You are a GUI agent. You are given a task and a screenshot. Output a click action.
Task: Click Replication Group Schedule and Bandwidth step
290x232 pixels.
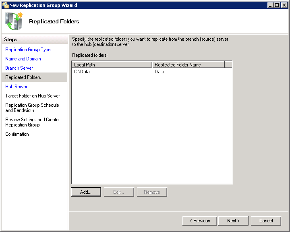[x=32, y=108]
